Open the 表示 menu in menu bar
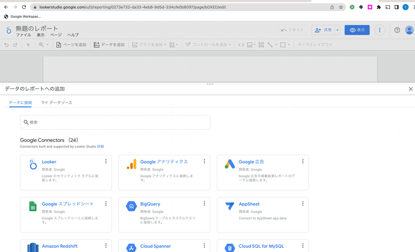 coord(40,35)
